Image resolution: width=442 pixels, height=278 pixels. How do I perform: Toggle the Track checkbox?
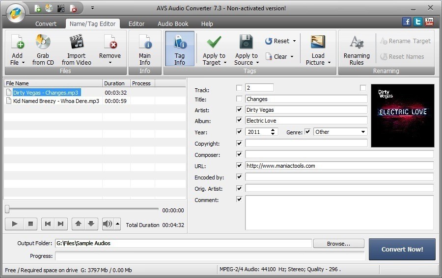click(x=239, y=88)
